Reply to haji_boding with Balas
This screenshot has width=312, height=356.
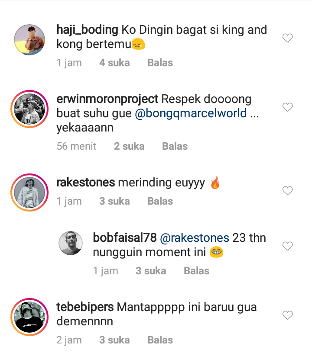coord(160,63)
